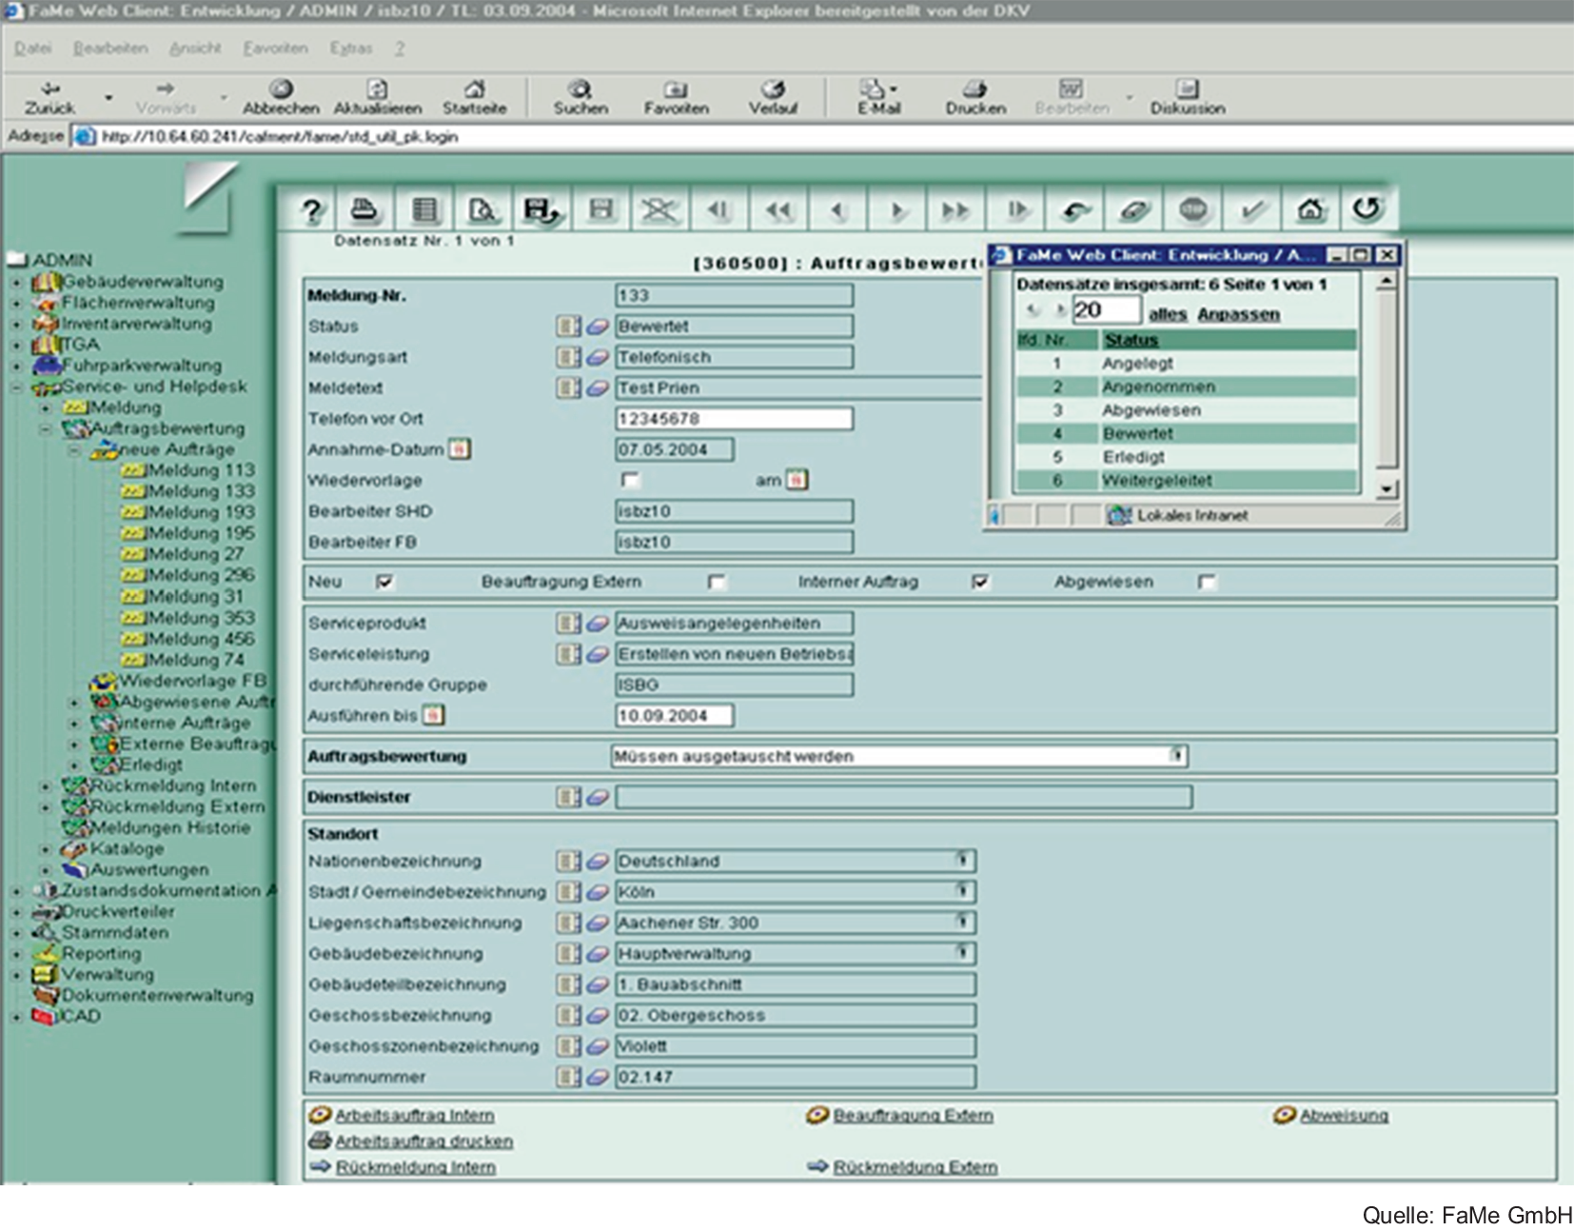The width and height of the screenshot is (1574, 1231).
Task: Open the Stadt / Gemeindebezeichnung dropdown
Action: (963, 892)
